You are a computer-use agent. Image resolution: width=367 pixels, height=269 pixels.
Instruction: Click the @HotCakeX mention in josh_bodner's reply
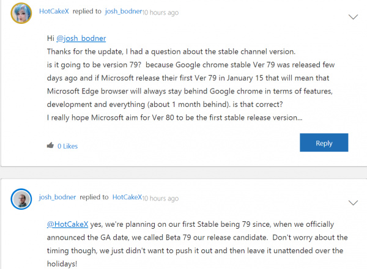(x=67, y=224)
